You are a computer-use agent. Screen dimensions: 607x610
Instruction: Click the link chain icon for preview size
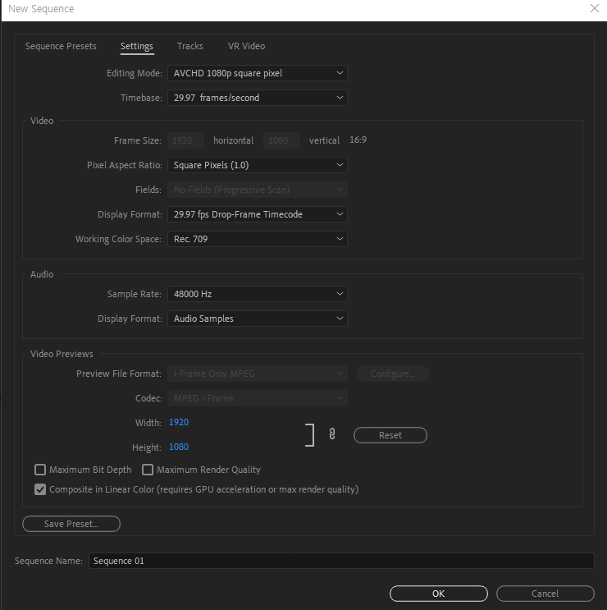[332, 434]
